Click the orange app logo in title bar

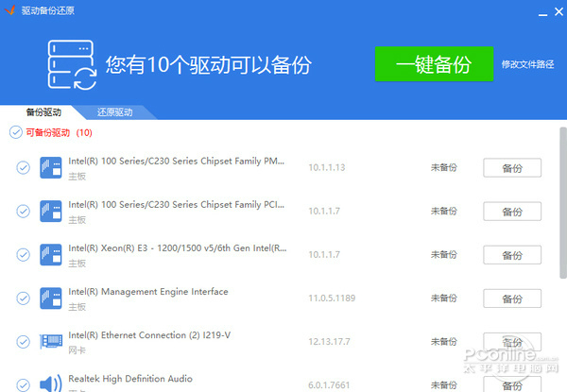pyautogui.click(x=10, y=10)
